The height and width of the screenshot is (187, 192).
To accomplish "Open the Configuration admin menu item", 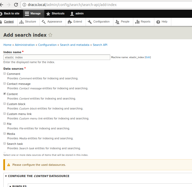I will 100,22.
